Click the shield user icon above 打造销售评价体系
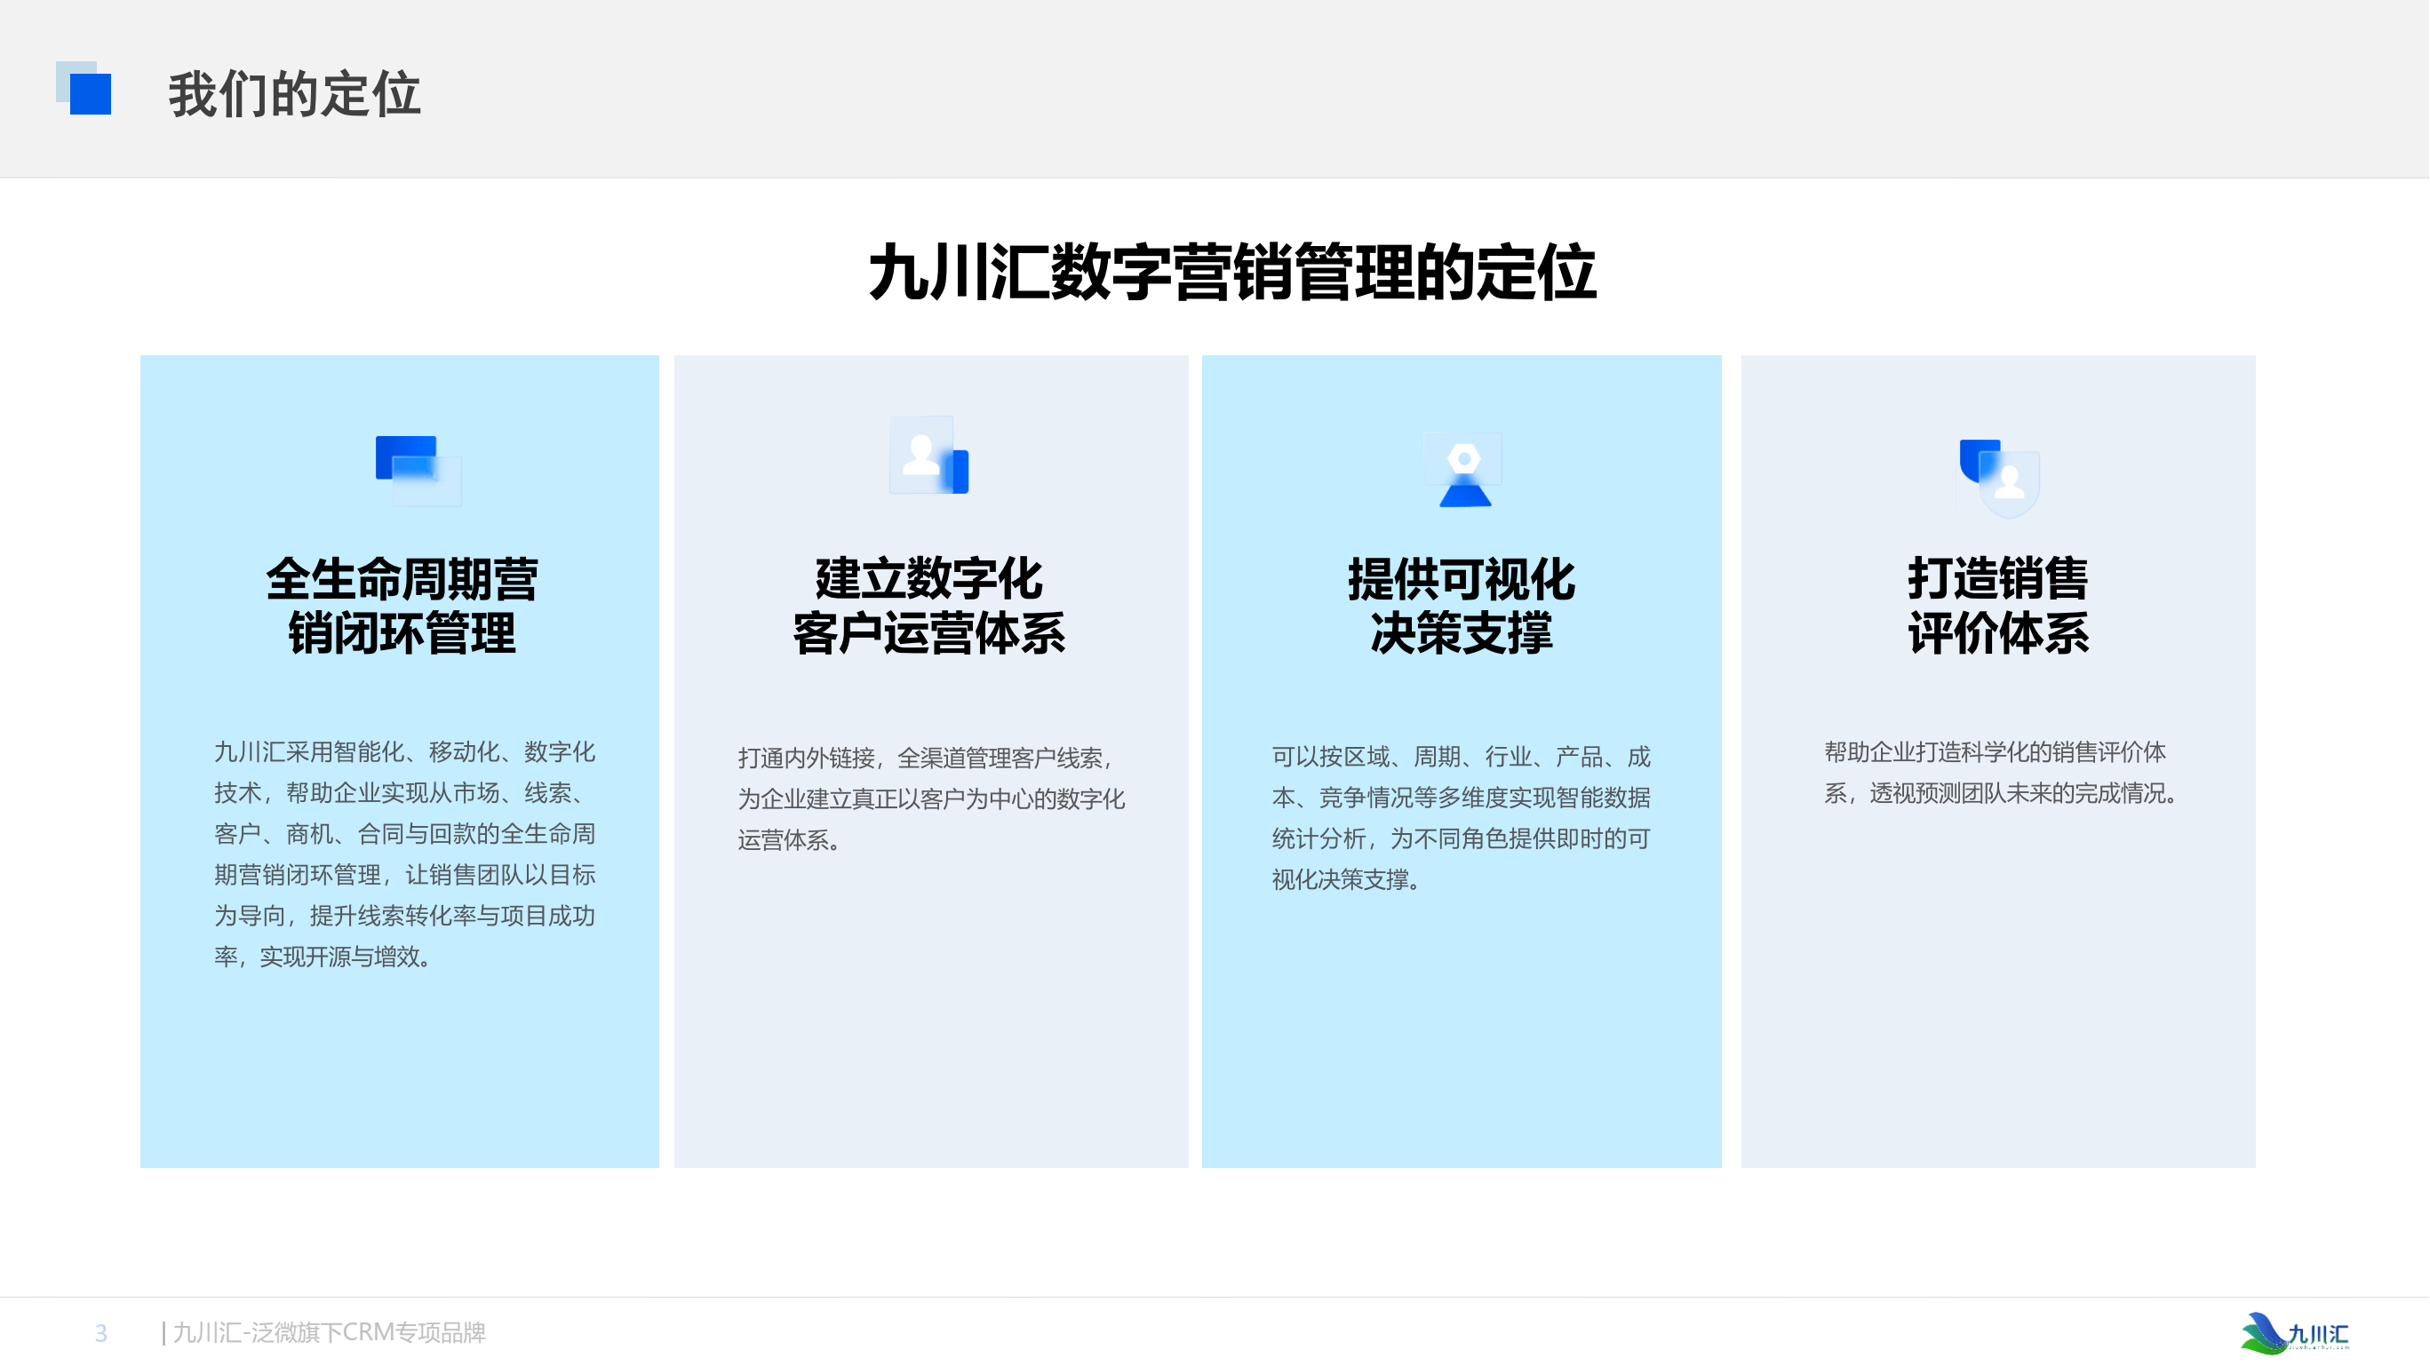 click(x=2000, y=477)
